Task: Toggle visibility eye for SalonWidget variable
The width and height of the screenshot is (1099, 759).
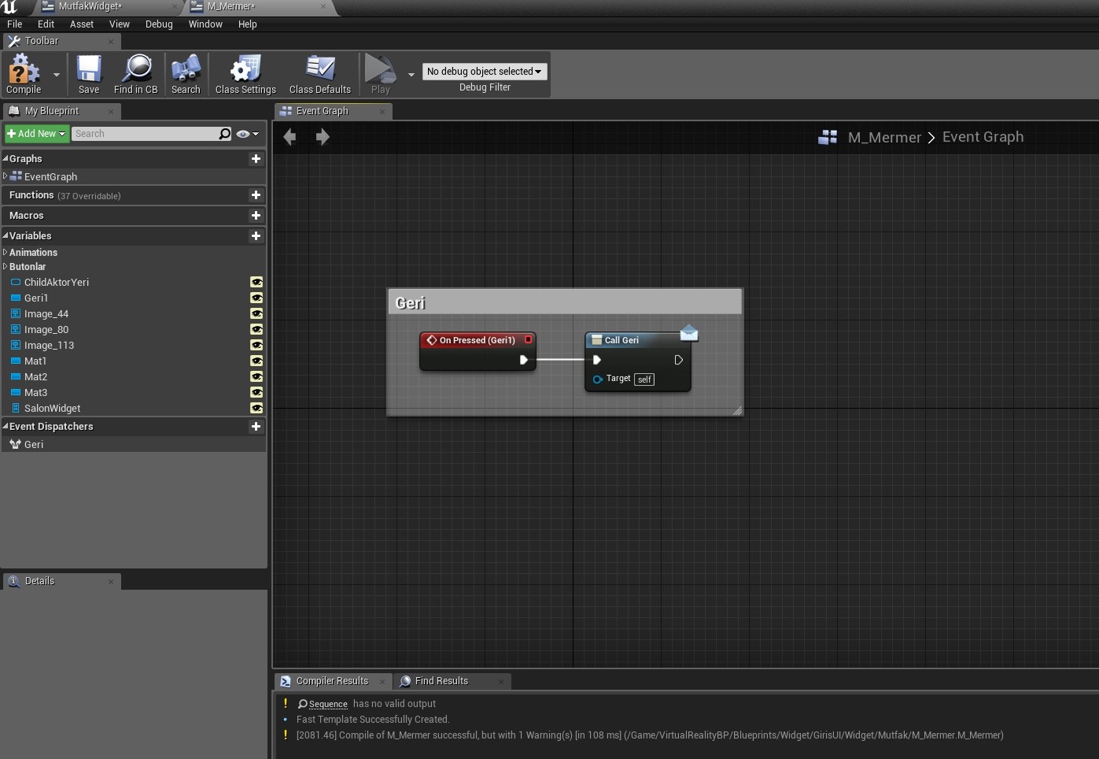Action: coord(256,408)
